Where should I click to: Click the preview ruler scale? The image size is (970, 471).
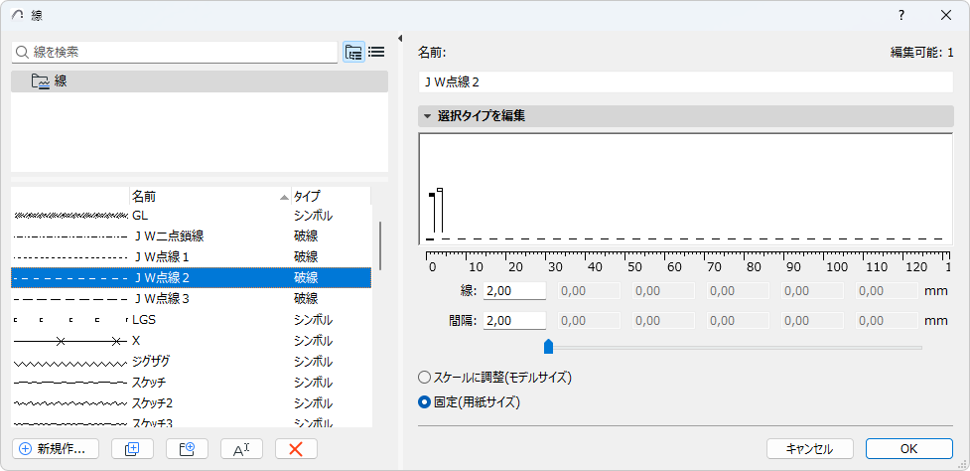688,261
